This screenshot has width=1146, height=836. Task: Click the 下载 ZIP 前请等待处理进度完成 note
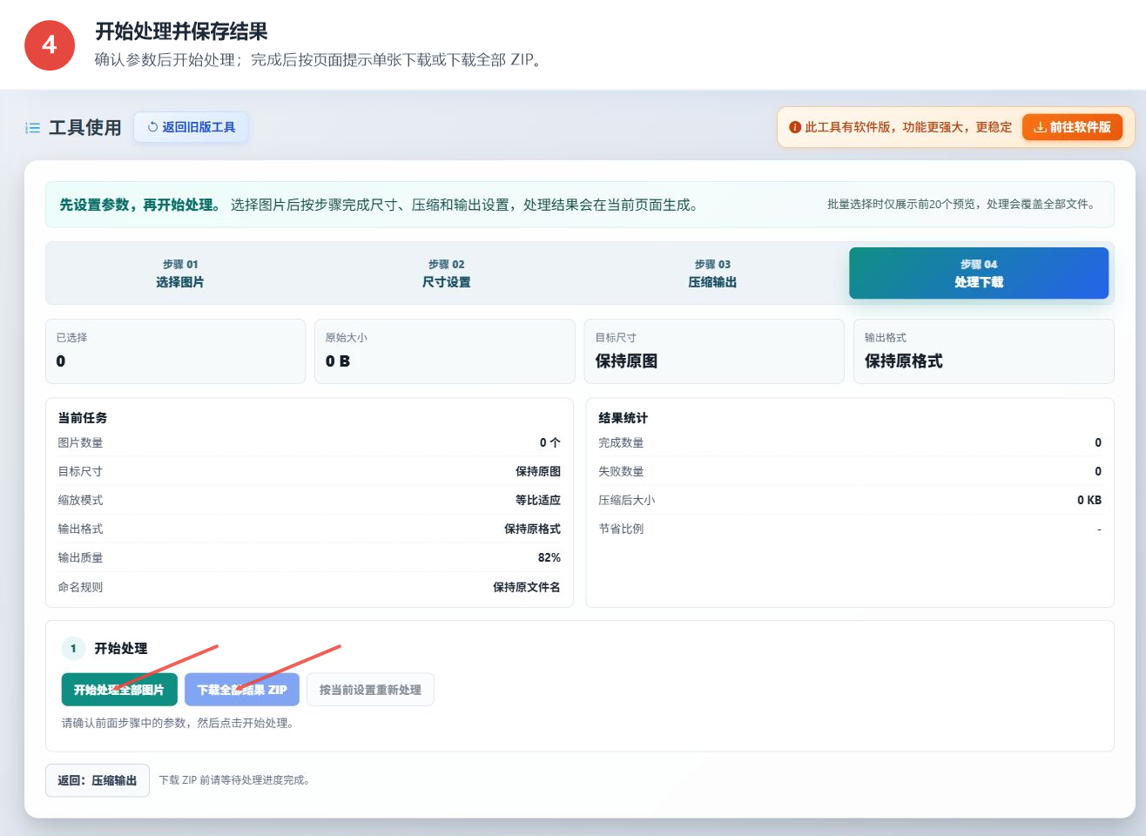coord(234,780)
